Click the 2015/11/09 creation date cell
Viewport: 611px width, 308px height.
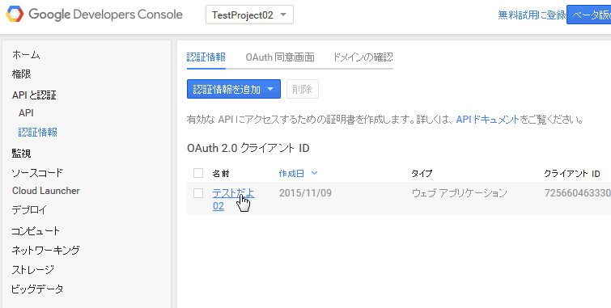(x=305, y=193)
